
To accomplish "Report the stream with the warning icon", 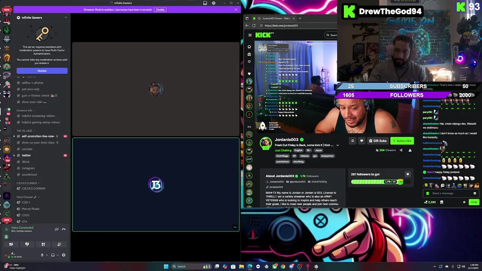I will [x=410, y=151].
